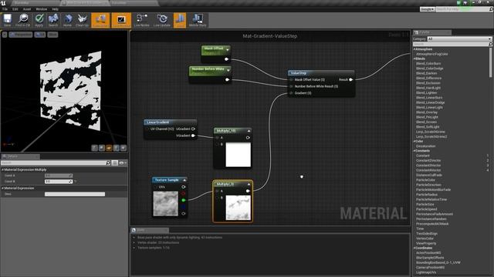The width and height of the screenshot is (494, 277).
Task: Click the UGradient output pin
Action: 194,128
